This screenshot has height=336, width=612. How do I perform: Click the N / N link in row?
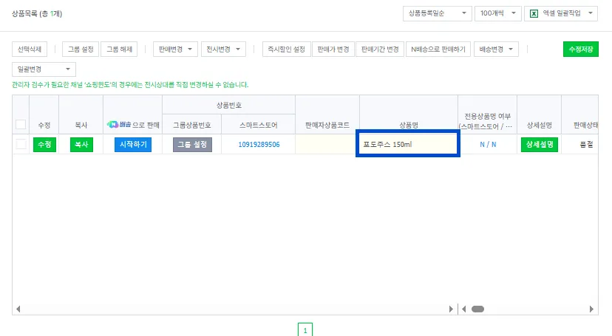[x=488, y=145]
